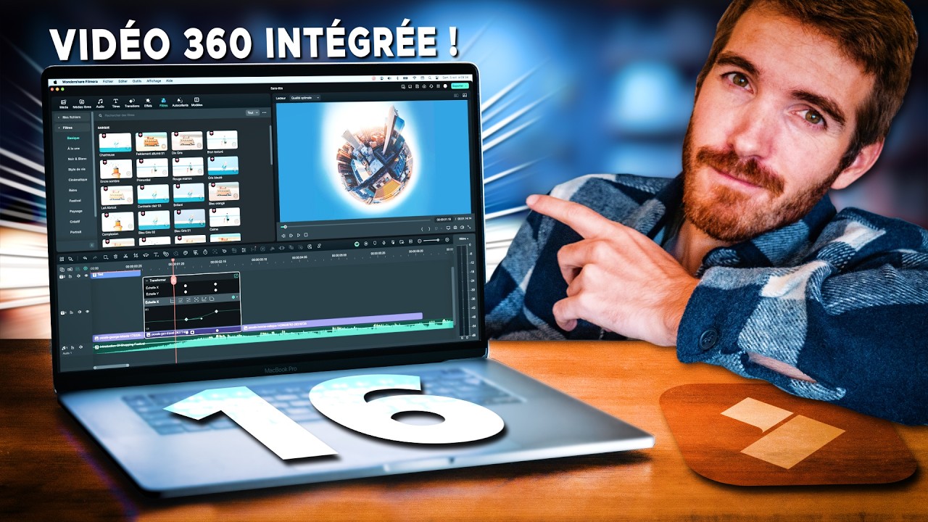Switch to the Audio tab

click(99, 103)
